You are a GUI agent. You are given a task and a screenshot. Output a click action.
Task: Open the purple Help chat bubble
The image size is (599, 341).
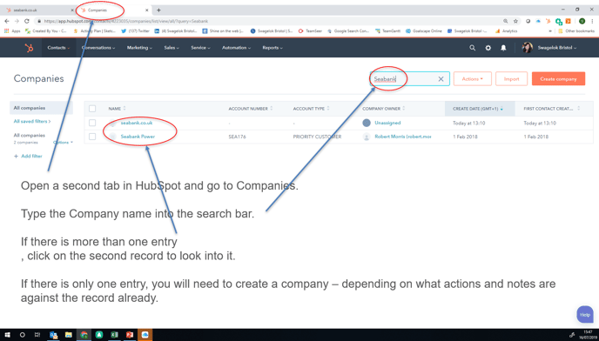point(585,315)
